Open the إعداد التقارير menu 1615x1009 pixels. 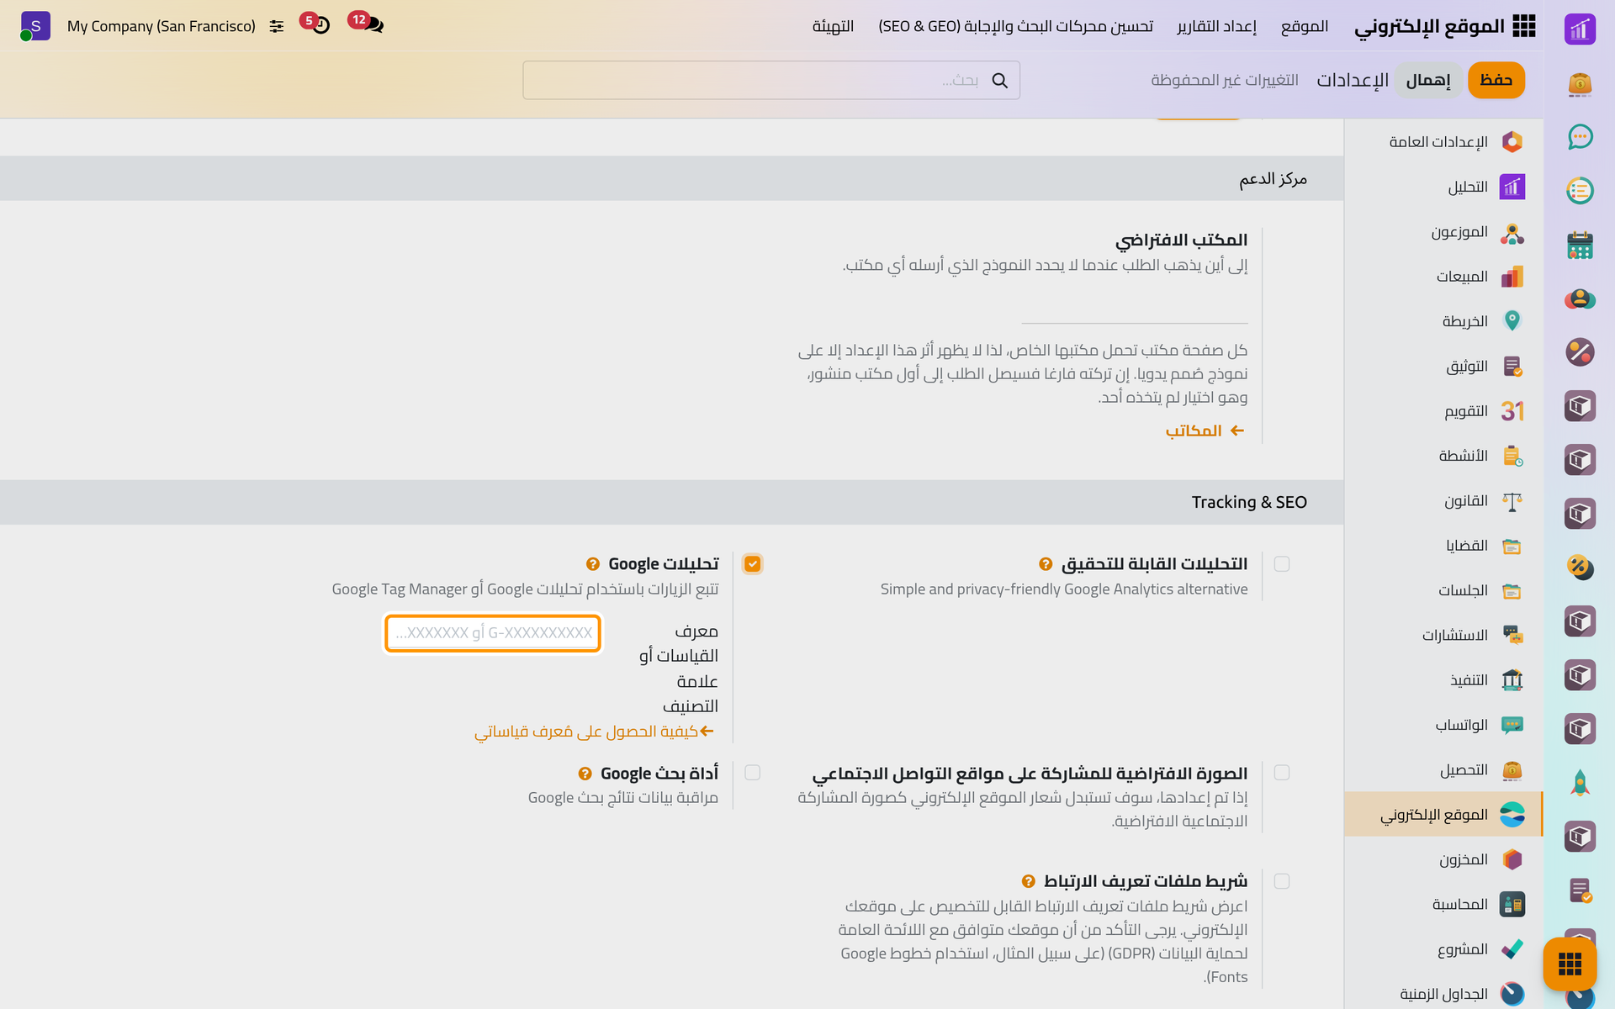coord(1216,26)
